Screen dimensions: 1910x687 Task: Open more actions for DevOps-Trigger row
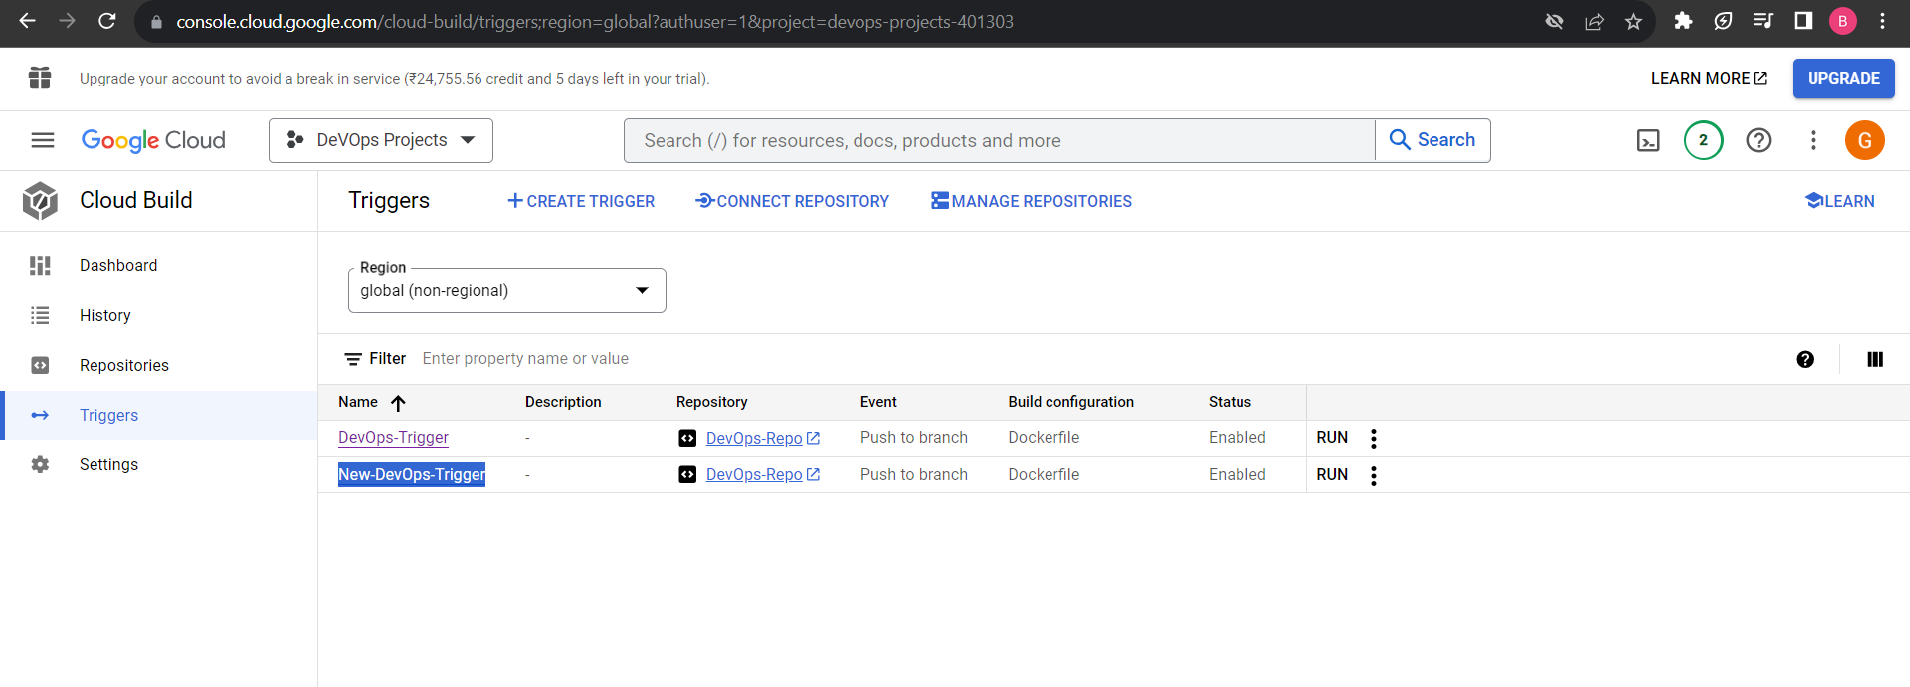(x=1374, y=438)
